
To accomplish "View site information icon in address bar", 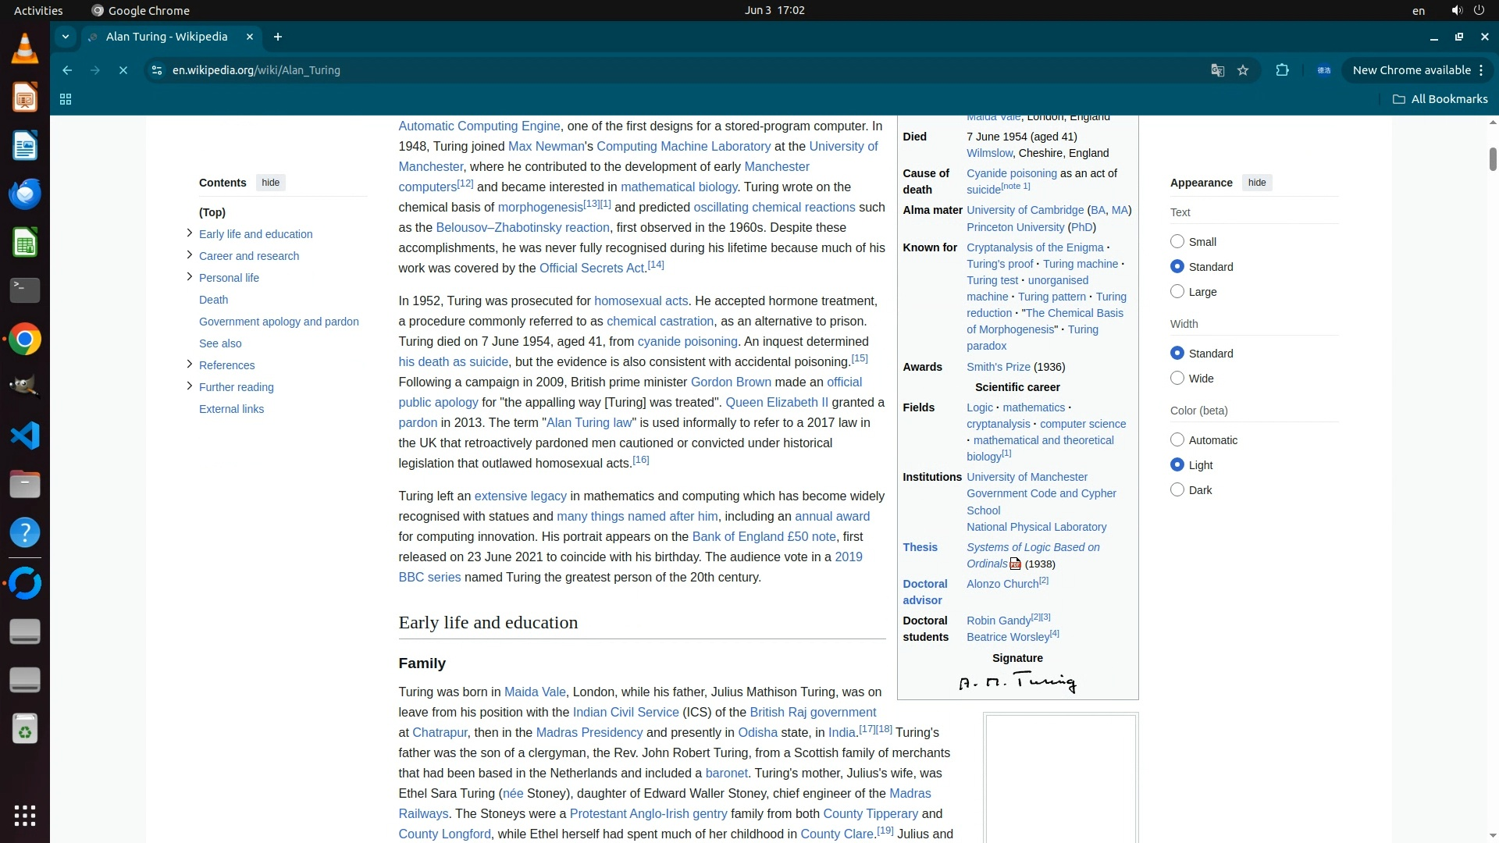I will [157, 70].
